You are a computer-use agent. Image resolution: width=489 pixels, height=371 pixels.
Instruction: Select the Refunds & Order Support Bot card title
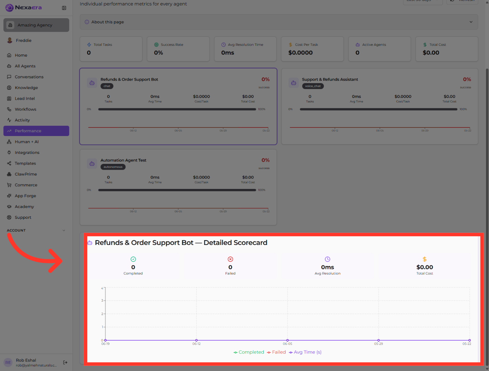pos(129,79)
